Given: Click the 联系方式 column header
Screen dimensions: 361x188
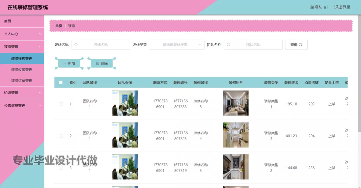Looking at the screenshot, I should 160,82.
